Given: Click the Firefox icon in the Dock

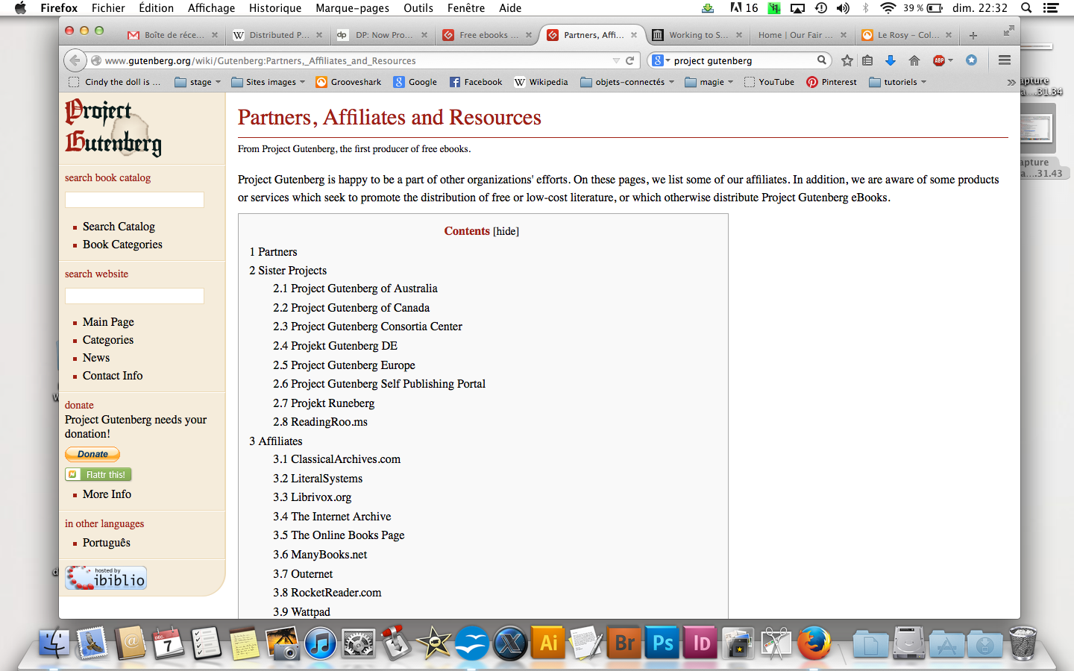Looking at the screenshot, I should coord(814,643).
